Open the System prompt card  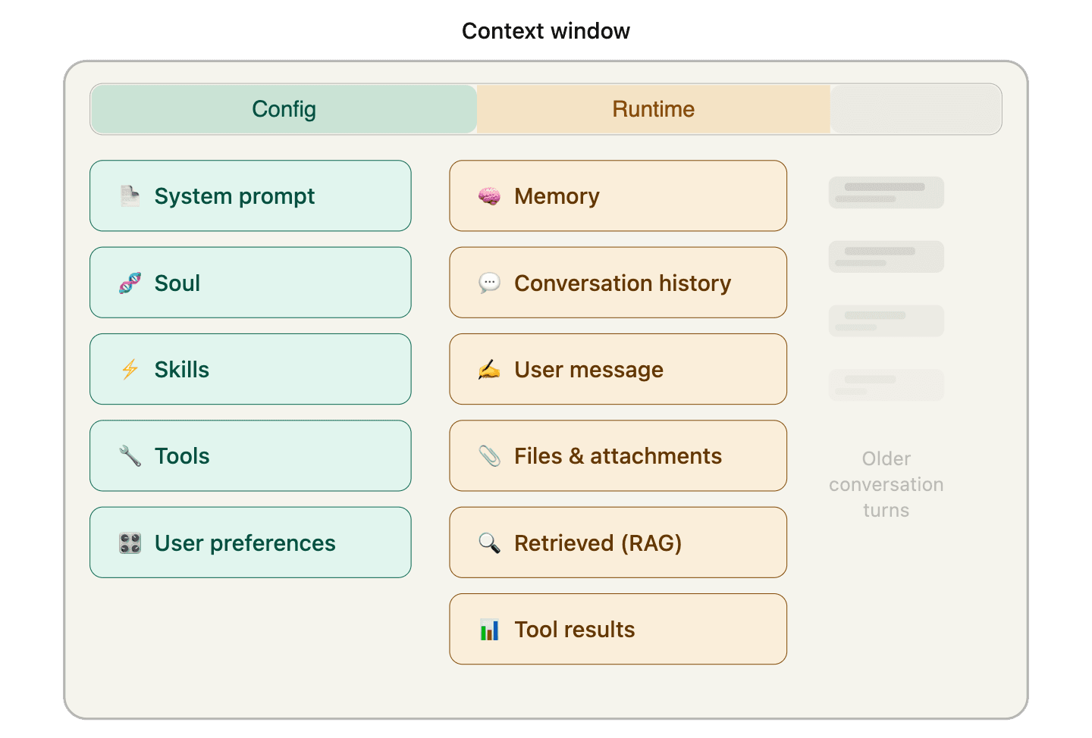(x=250, y=195)
